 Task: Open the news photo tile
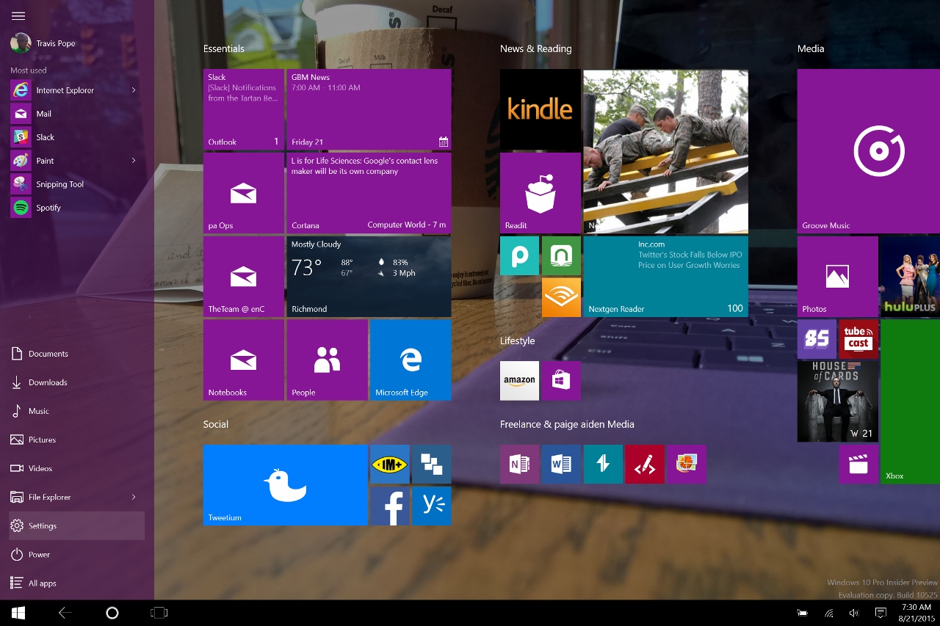(665, 151)
